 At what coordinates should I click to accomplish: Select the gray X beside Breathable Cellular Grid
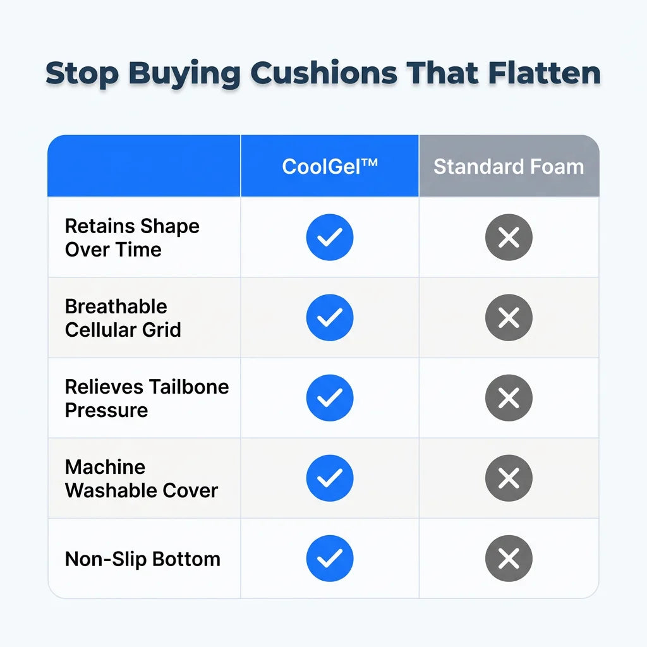pos(509,317)
